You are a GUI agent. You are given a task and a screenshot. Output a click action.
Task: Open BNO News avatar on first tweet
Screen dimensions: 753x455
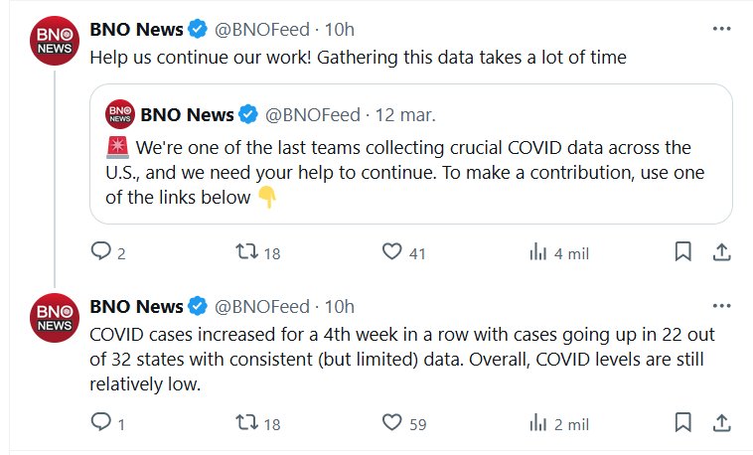54,42
